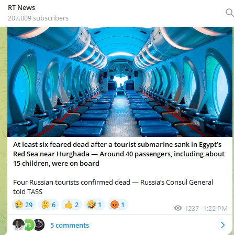234x235 pixels.
Task: Click the green PS commenter avatar
Action: pyautogui.click(x=29, y=225)
